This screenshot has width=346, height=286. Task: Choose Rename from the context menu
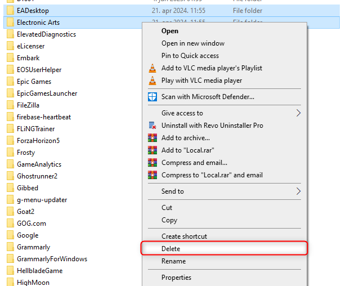pos(224,261)
